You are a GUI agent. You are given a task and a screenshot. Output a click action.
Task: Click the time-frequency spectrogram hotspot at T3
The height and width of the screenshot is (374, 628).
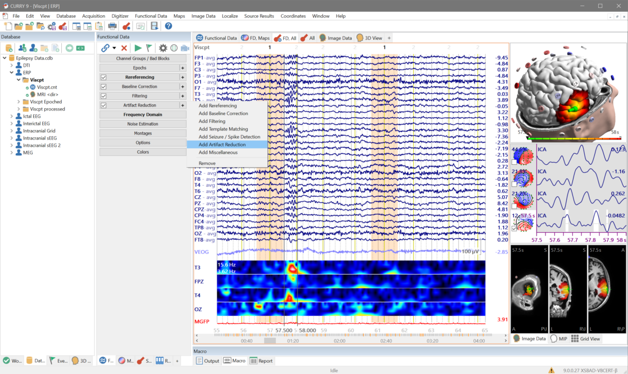pyautogui.click(x=292, y=269)
